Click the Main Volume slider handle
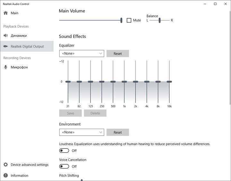Screen dimensions: 231x181 click(x=121, y=20)
